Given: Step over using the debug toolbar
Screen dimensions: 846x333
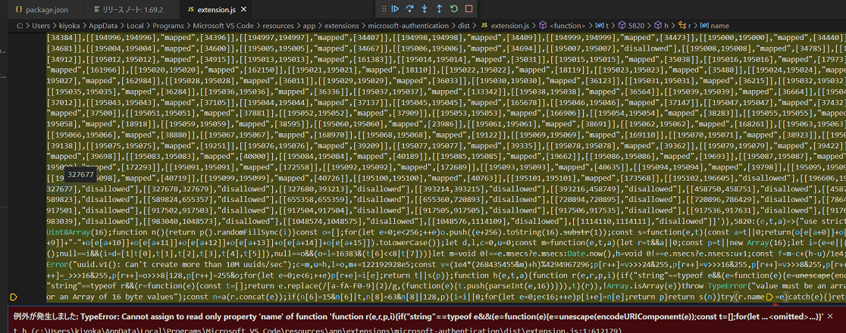Looking at the screenshot, I should pyautogui.click(x=410, y=8).
